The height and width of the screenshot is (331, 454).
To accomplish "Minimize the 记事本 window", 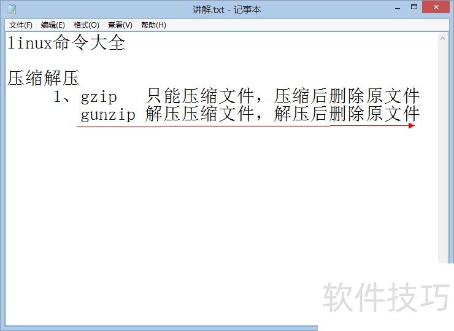I will pyautogui.click(x=398, y=7).
